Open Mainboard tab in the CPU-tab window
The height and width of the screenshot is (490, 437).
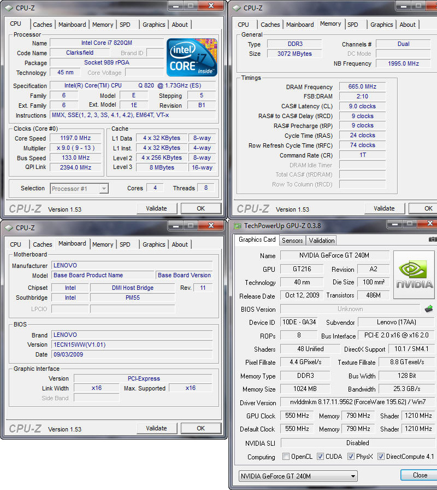click(72, 25)
